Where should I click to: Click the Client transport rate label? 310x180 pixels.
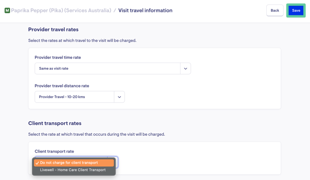tap(54, 151)
